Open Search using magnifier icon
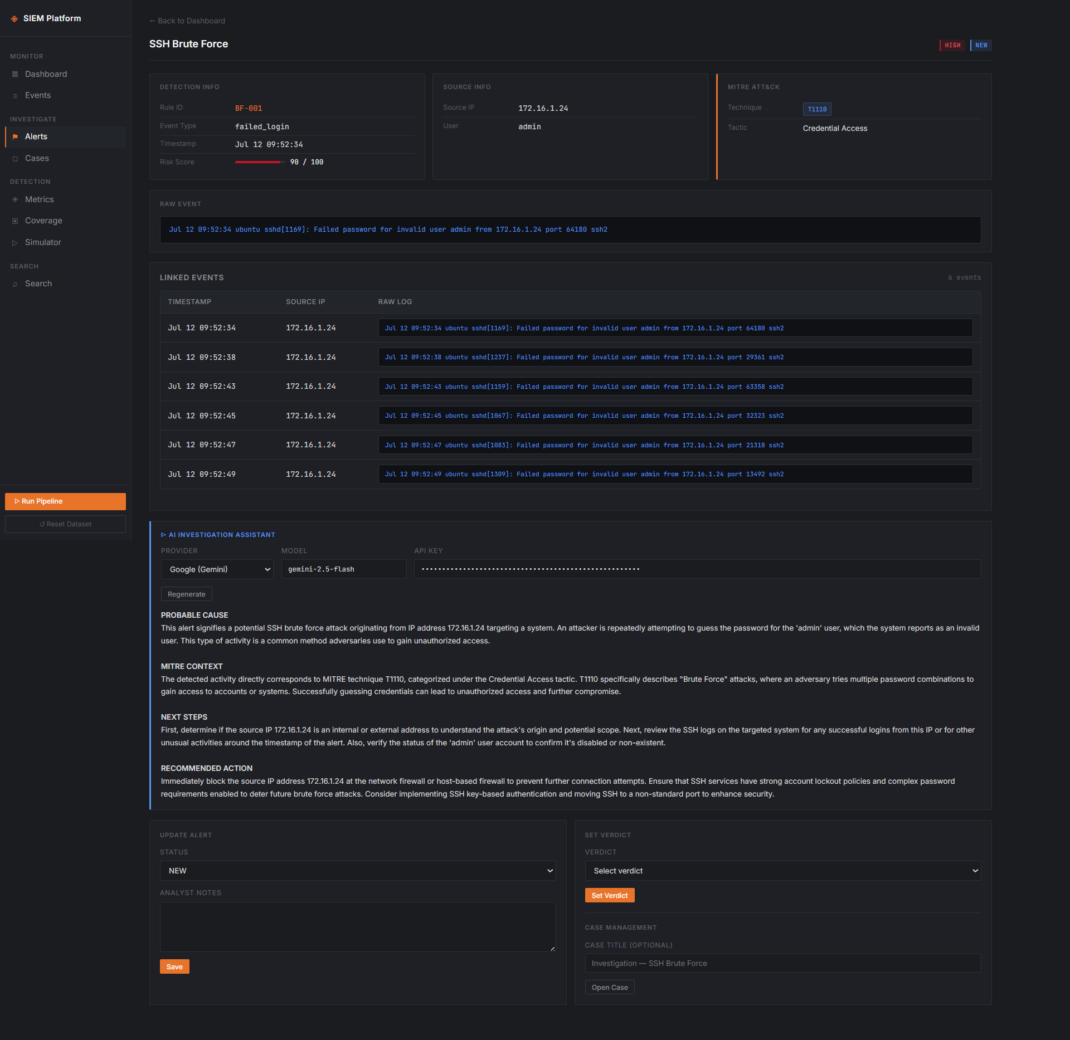 click(x=15, y=284)
